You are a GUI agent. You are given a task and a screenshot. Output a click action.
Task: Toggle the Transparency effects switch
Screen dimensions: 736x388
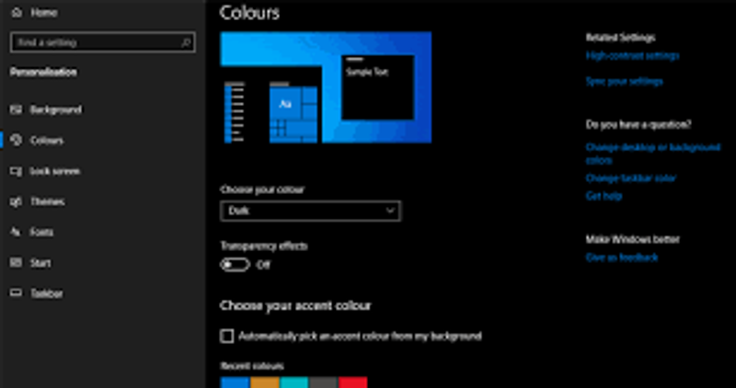[235, 265]
